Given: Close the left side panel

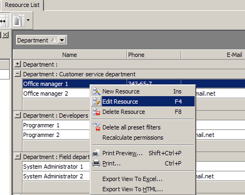Looking at the screenshot, I should 5,35.
